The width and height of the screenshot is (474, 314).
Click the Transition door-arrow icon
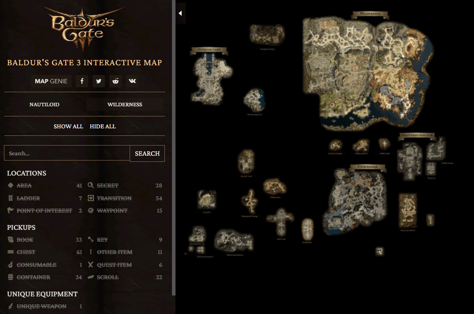91,198
